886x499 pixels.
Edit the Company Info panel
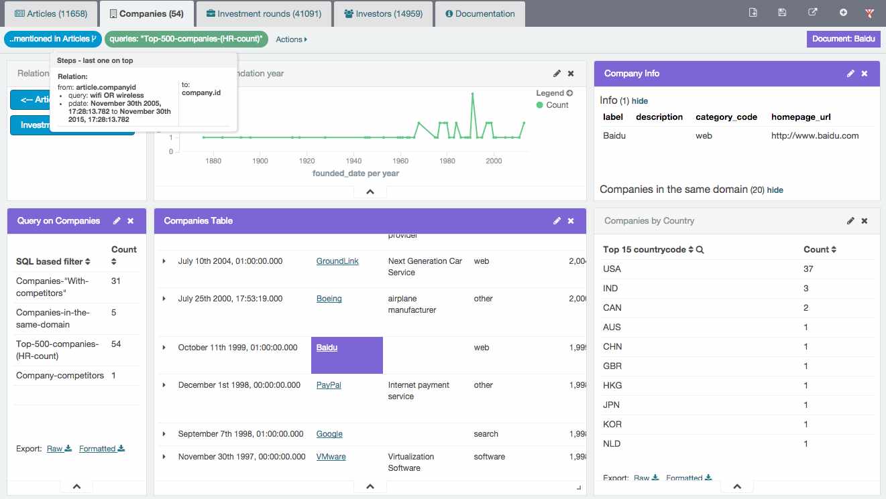tap(850, 74)
